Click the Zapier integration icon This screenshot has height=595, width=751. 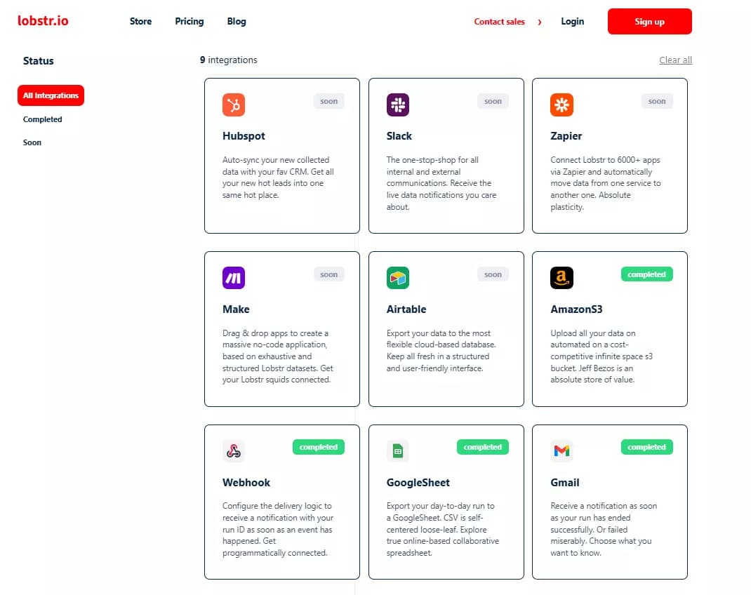561,104
